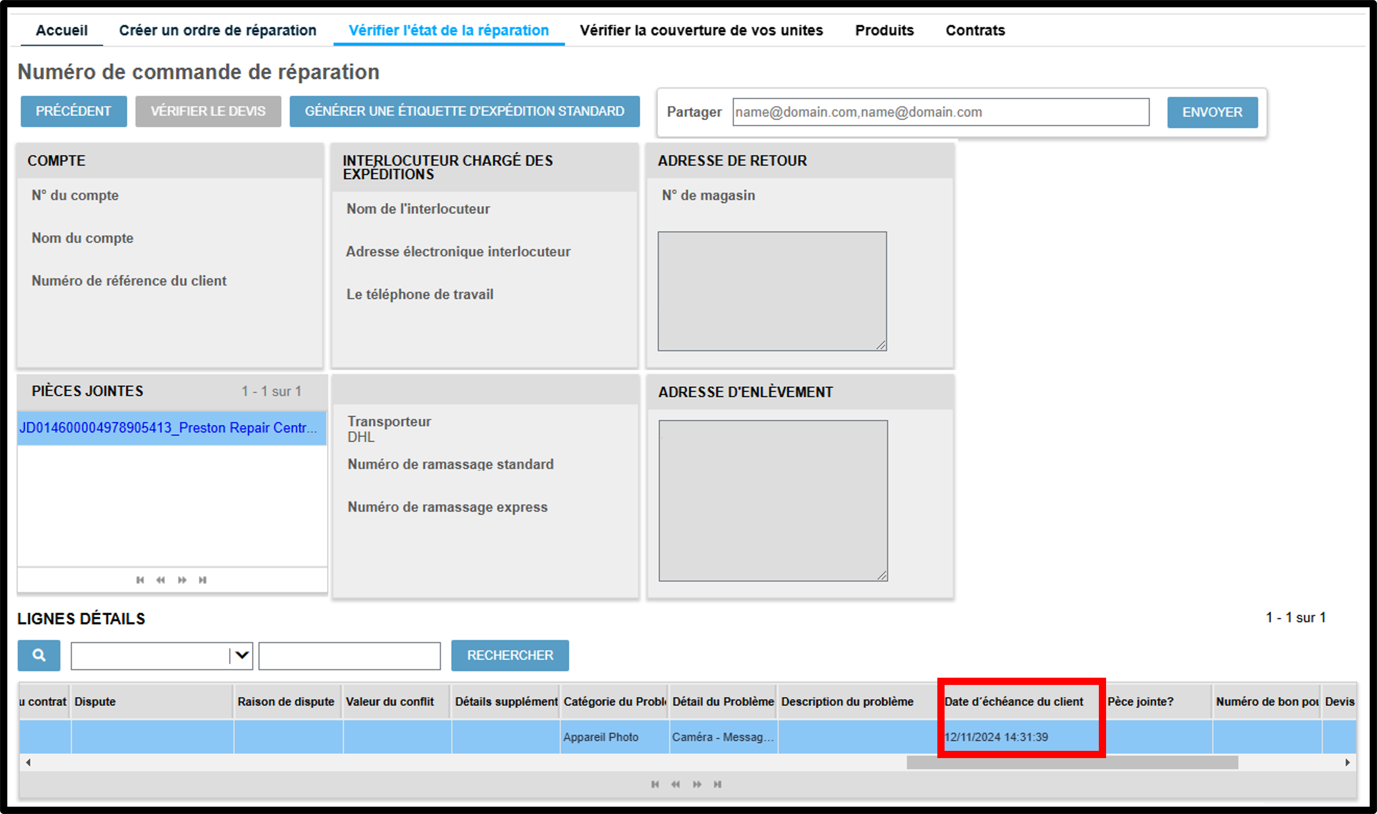Go to next page of Lignes Détails table

pos(697,784)
